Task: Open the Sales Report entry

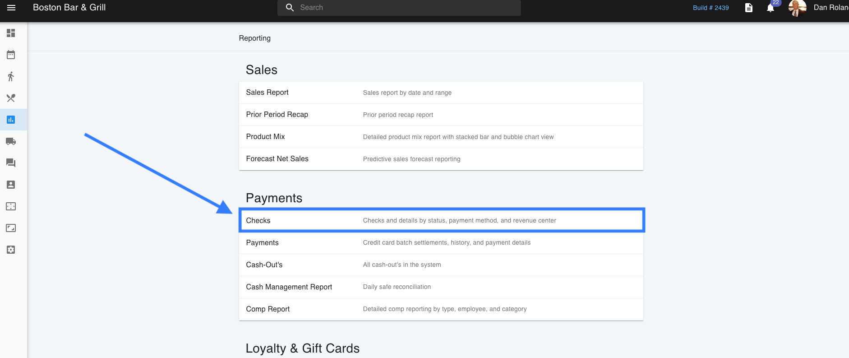Action: pos(267,93)
